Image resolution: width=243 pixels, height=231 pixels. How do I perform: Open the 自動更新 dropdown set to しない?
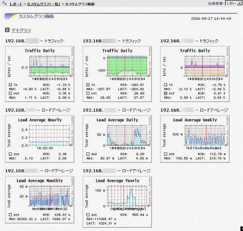coord(233,3)
